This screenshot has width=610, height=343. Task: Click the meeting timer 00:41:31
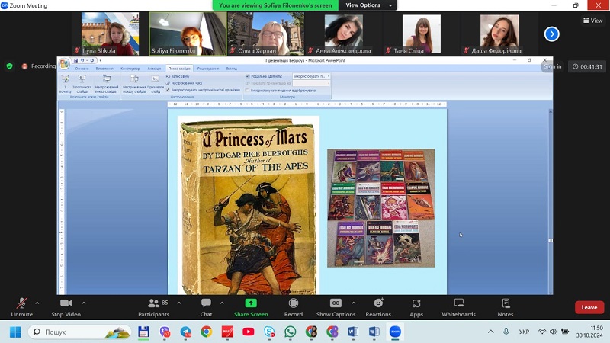coord(587,66)
